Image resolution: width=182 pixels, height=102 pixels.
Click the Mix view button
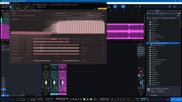[173, 99]
